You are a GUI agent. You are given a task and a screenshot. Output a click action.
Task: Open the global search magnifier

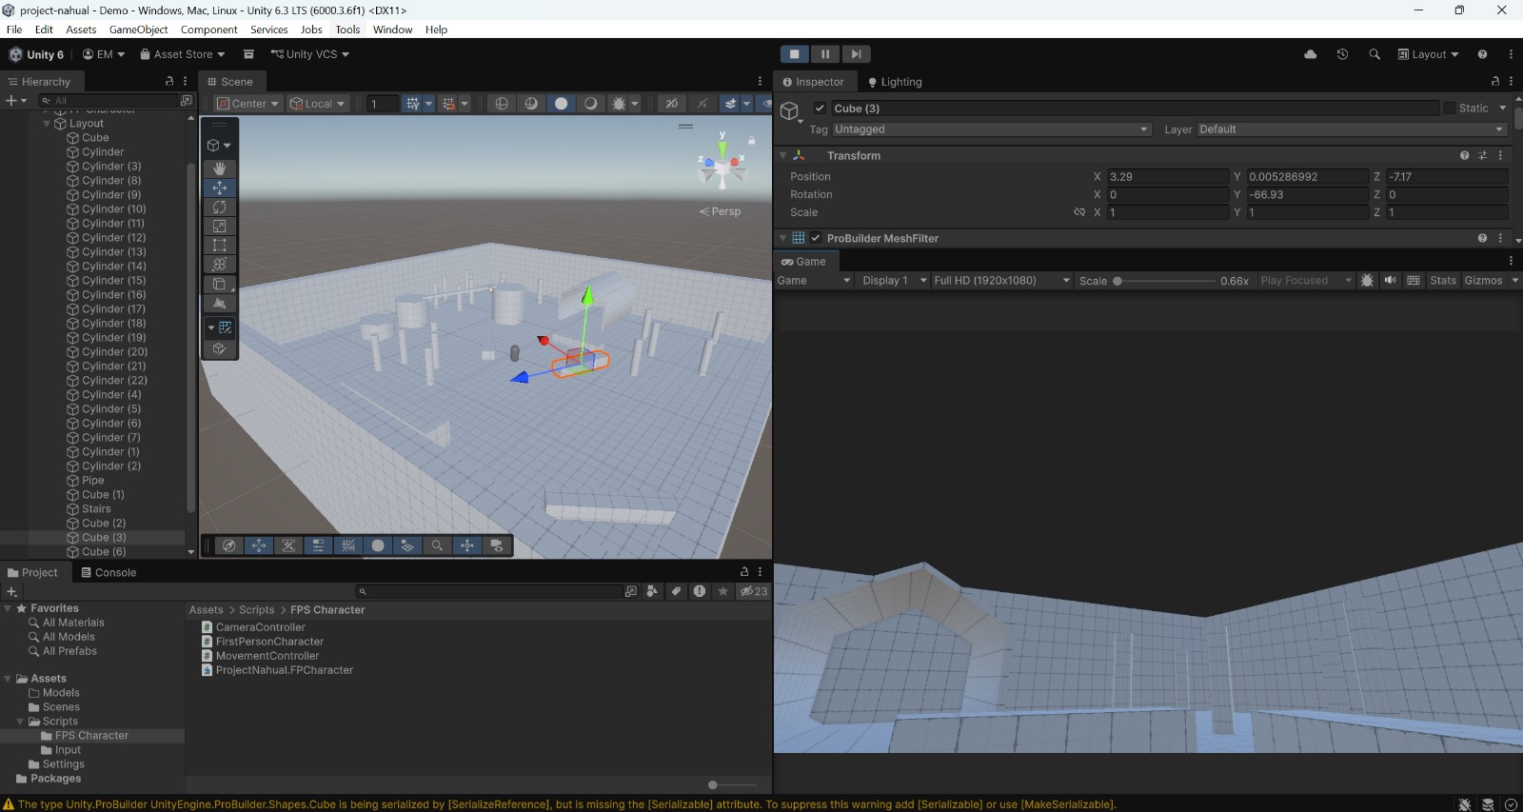1375,54
